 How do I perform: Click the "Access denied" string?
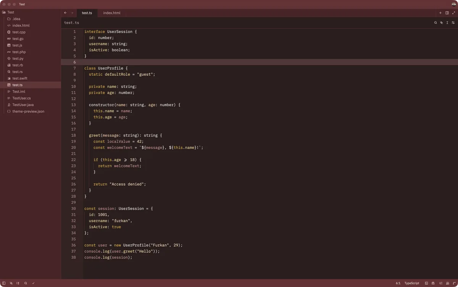127,184
